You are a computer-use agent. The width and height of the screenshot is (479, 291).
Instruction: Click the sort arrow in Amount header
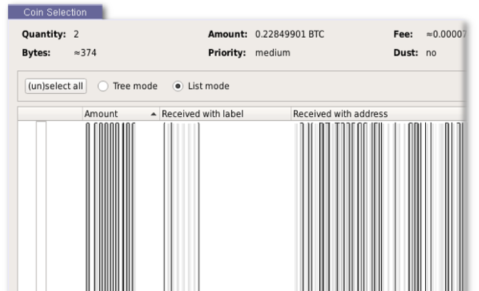154,114
